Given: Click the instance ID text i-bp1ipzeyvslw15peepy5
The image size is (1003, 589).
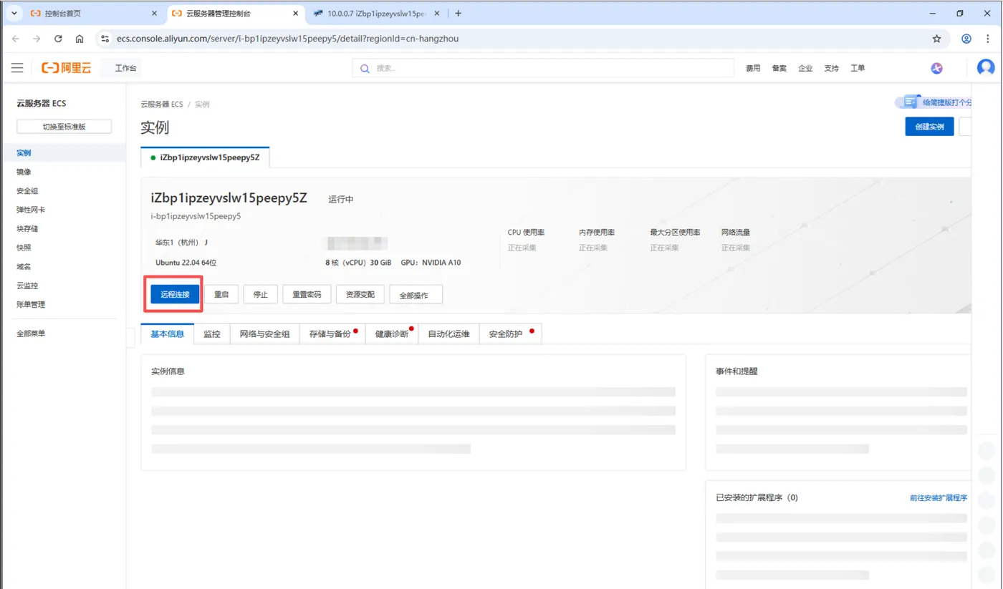Looking at the screenshot, I should (196, 215).
